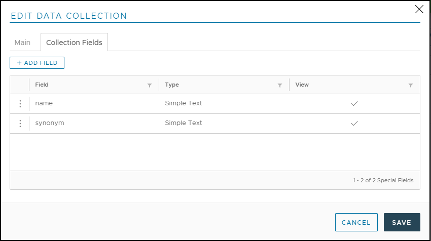This screenshot has width=431, height=241.
Task: Select the name field cell
Action: tap(94, 103)
